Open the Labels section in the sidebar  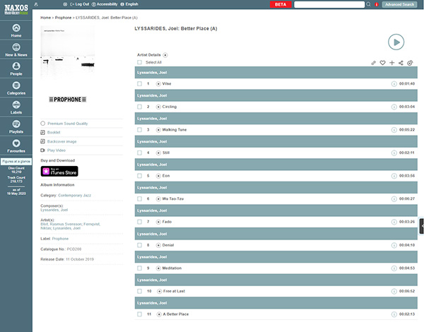(x=16, y=107)
